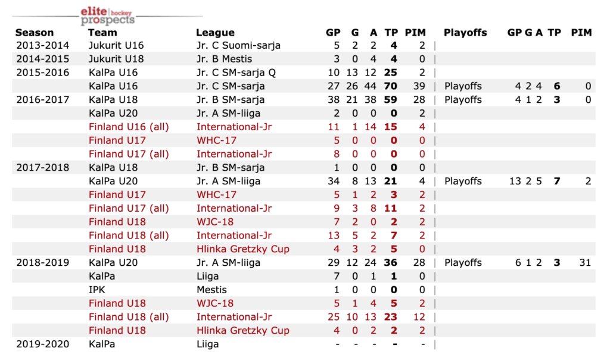Screen dimensions: 610x361
Task: Select the Jr. C Suomi-sarja league link
Action: pyautogui.click(x=238, y=46)
